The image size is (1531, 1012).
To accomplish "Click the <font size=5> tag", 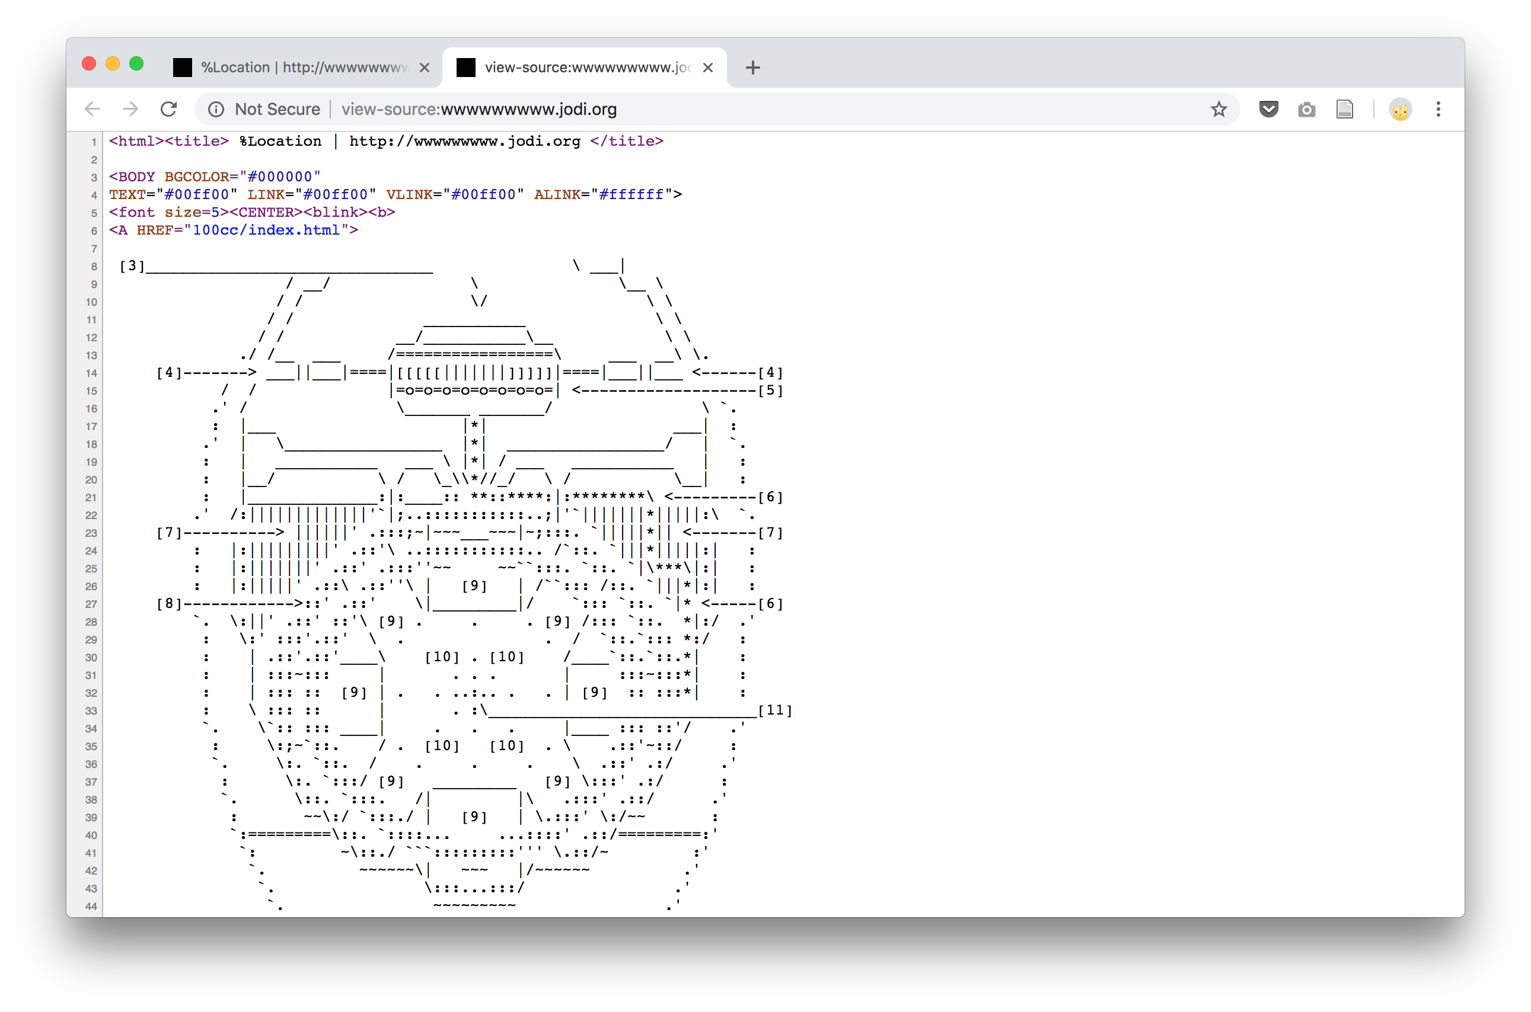I will coord(168,212).
